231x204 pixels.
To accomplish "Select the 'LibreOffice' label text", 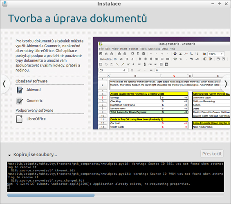I will click(x=36, y=119).
